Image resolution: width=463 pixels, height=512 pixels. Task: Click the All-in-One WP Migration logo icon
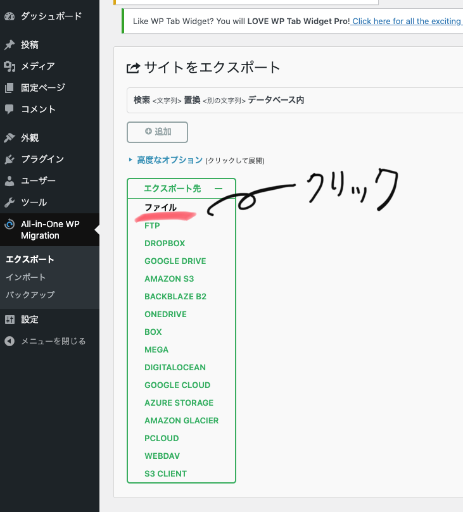pos(10,224)
